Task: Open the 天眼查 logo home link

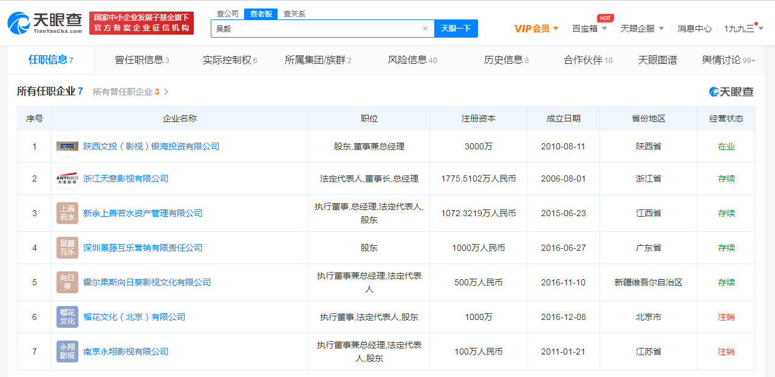Action: pyautogui.click(x=45, y=22)
